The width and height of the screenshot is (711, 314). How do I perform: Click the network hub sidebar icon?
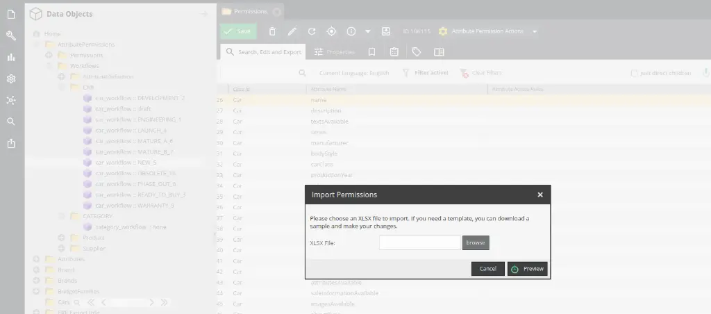pyautogui.click(x=11, y=100)
